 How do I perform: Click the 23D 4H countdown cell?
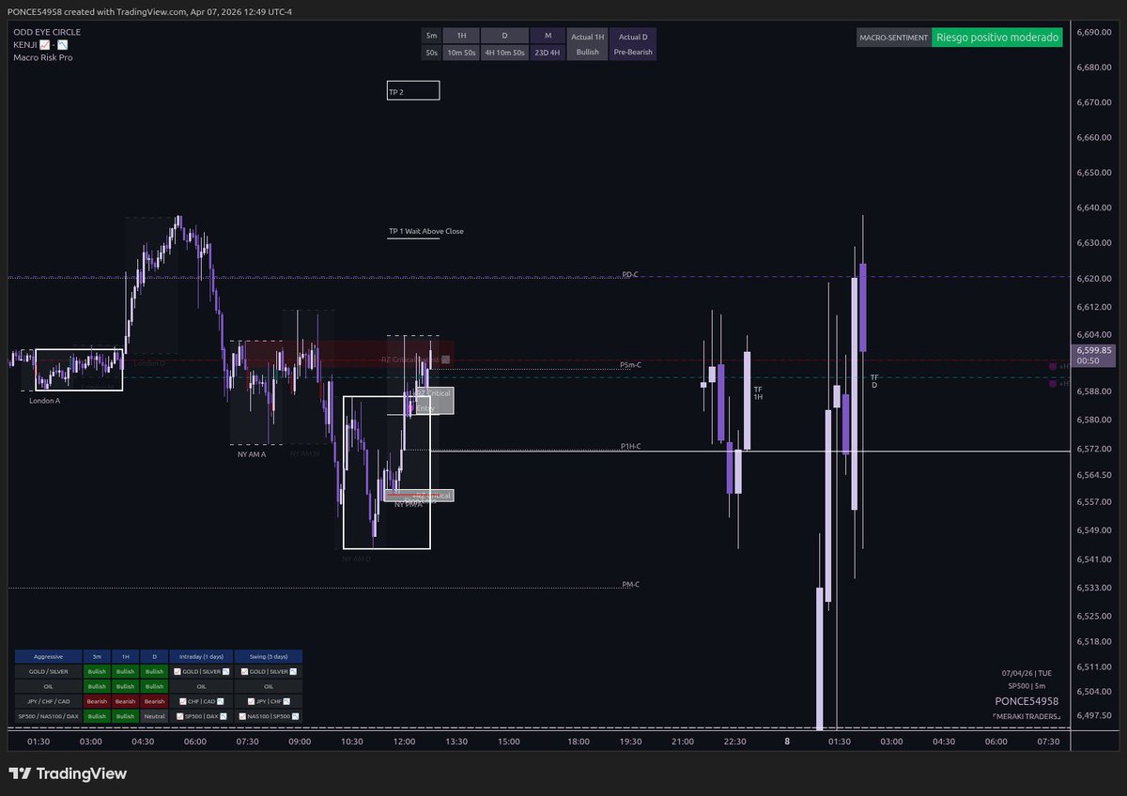click(548, 53)
